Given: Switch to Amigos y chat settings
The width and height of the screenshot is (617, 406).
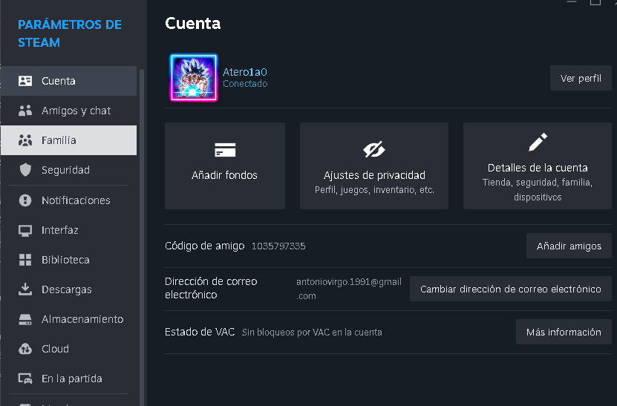Looking at the screenshot, I should (x=69, y=111).
